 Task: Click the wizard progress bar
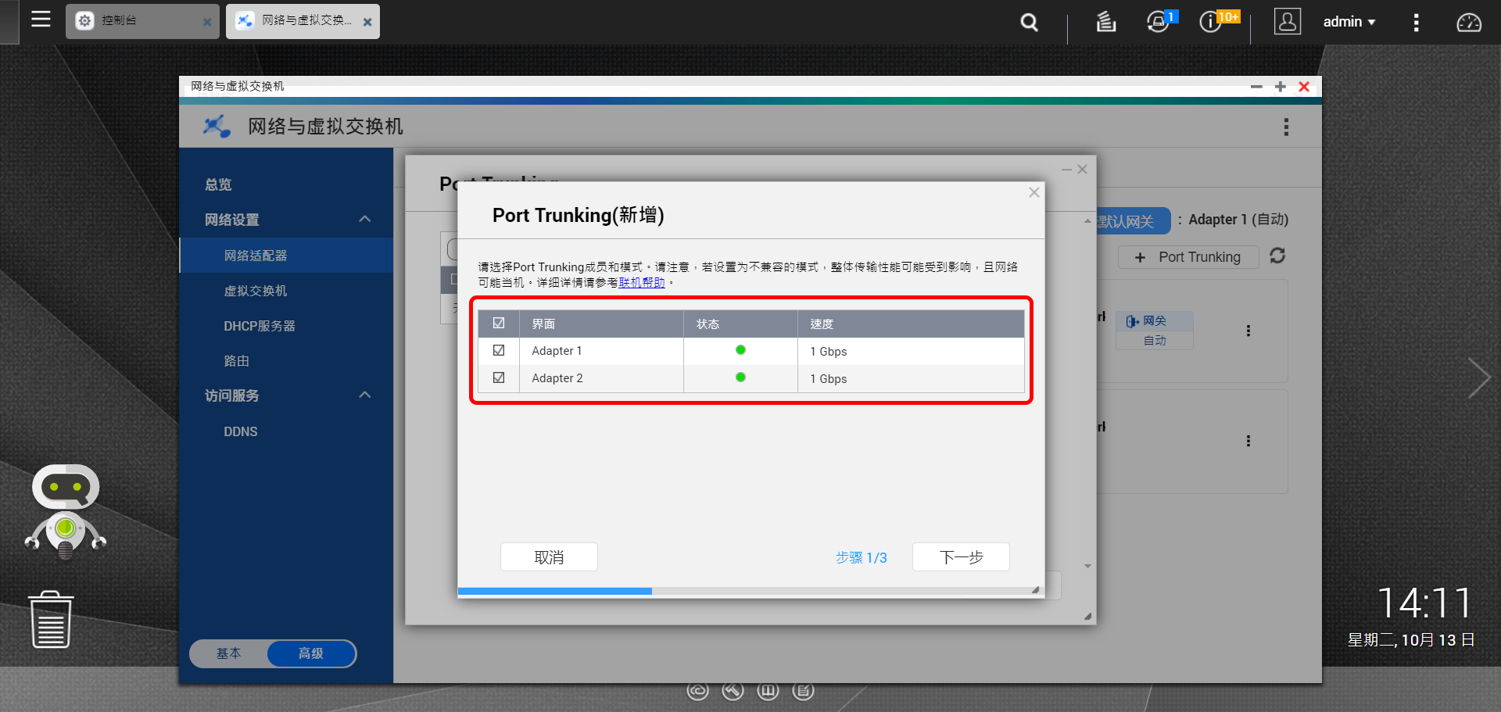coord(749,591)
